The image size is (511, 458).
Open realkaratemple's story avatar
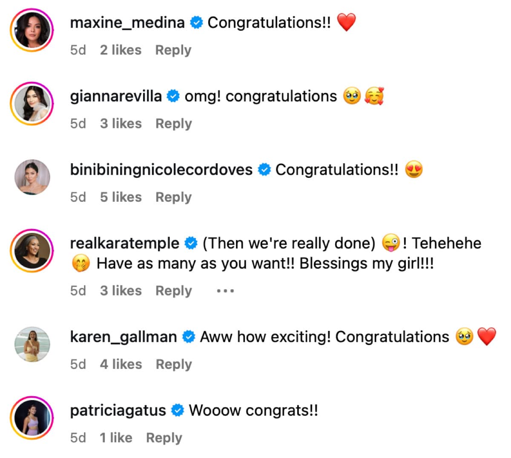click(x=32, y=251)
